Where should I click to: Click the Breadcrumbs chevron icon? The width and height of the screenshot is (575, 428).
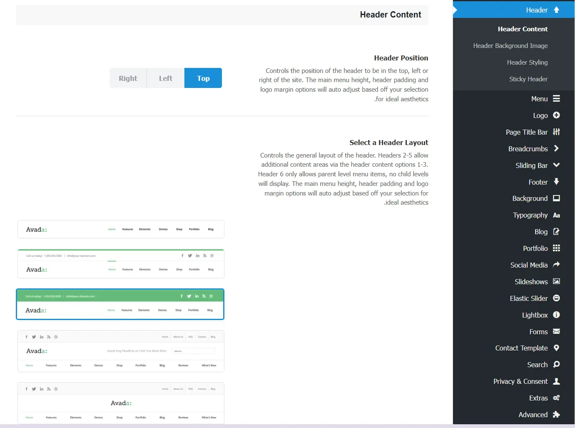tap(556, 148)
